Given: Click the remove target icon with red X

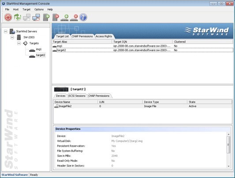Looking at the screenshot, I should point(74,18).
